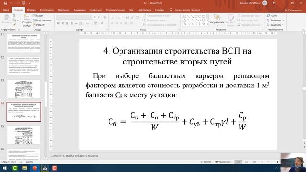Select the rectangle shape in shapes gallery
Image resolution: width=306 pixels, height=172 pixels.
tap(196, 16)
